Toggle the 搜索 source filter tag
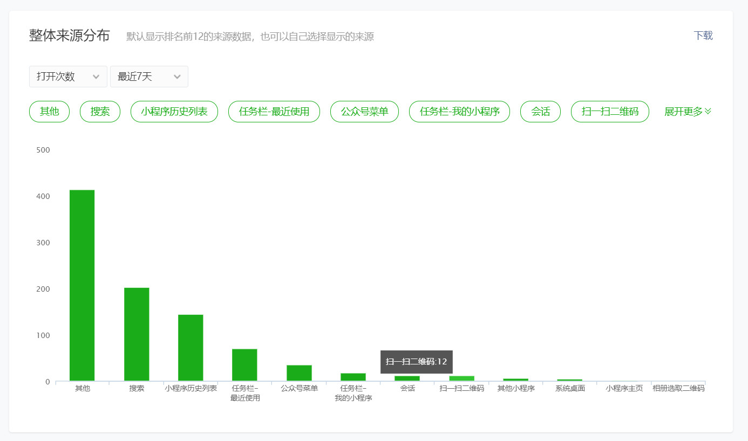This screenshot has width=748, height=441. coord(100,112)
